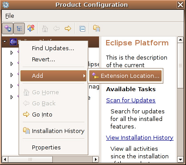Open the Scan for Updates link

click(x=131, y=101)
